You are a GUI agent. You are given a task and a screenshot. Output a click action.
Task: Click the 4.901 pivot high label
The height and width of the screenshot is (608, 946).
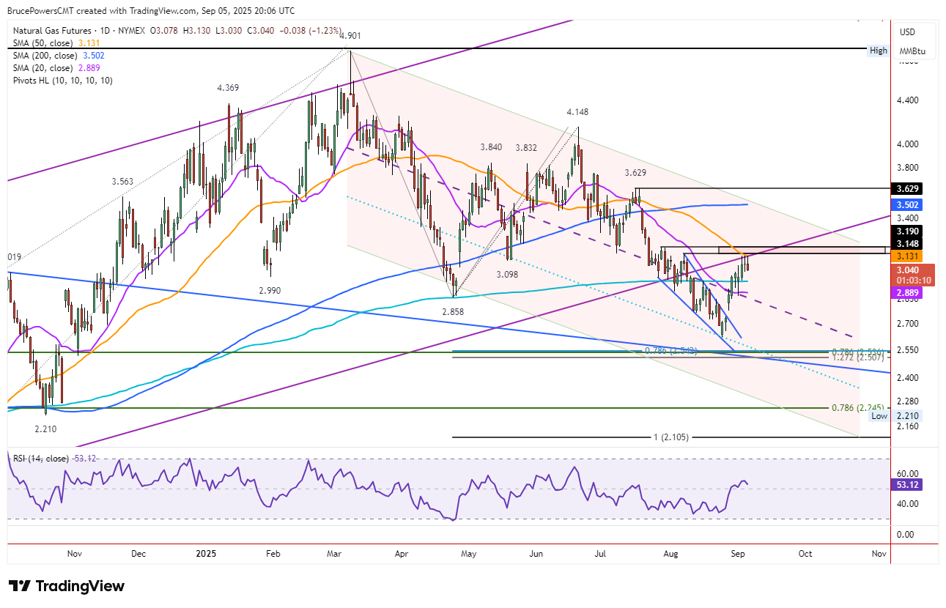click(350, 35)
